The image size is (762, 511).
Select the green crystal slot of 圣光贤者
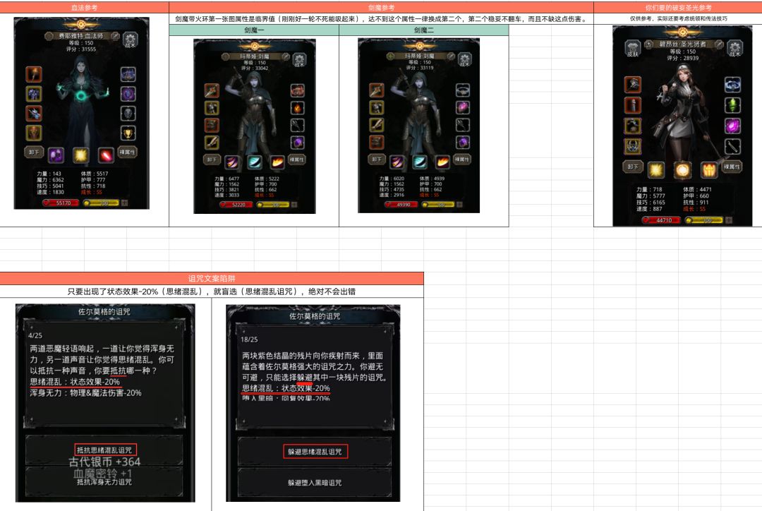point(733,105)
